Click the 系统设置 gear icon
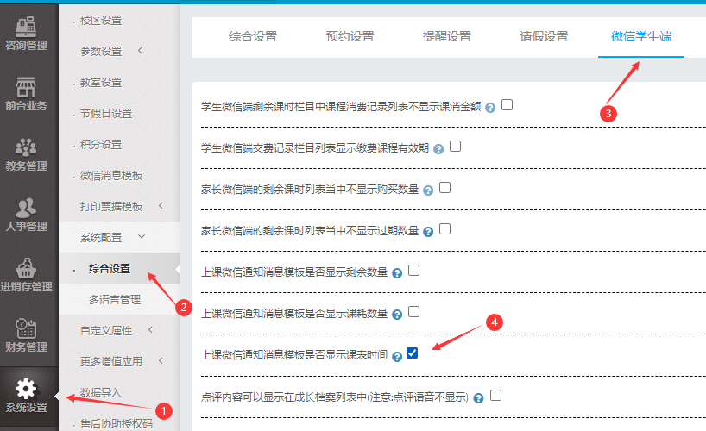This screenshot has height=431, width=706. pyautogui.click(x=26, y=388)
